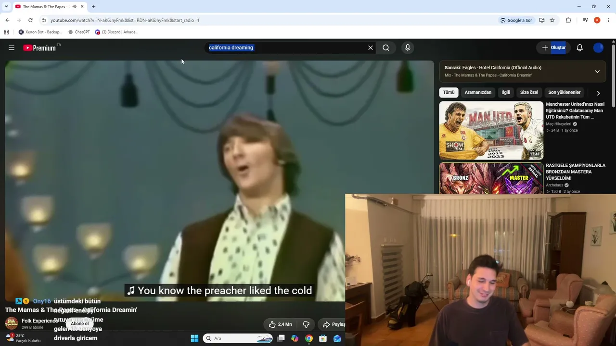Open the ChatGPT bookmark
616x346 pixels.
click(x=79, y=32)
